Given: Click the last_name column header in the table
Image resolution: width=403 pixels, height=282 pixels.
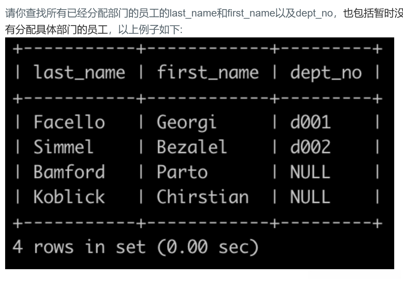Looking at the screenshot, I should (x=79, y=72).
